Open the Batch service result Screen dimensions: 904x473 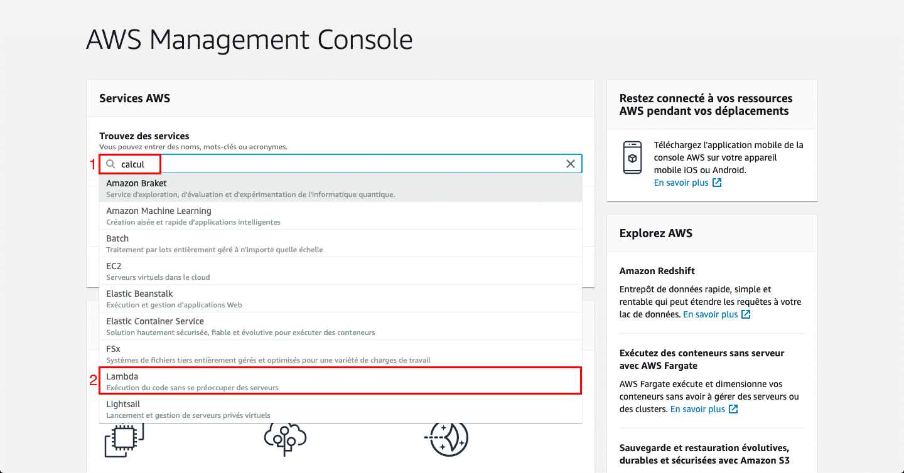point(341,243)
